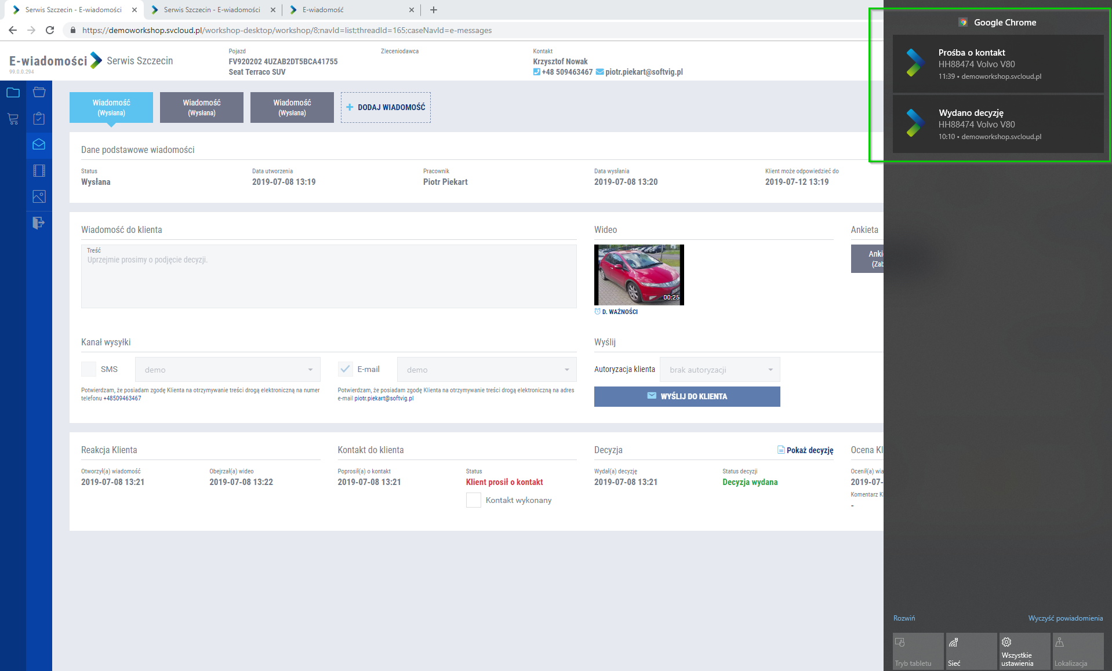Expand the SMS 'demo' template dropdown
1112x671 pixels.
[228, 370]
